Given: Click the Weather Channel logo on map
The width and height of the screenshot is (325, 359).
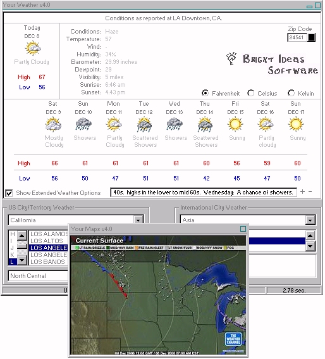Looking at the screenshot, I should click(233, 339).
